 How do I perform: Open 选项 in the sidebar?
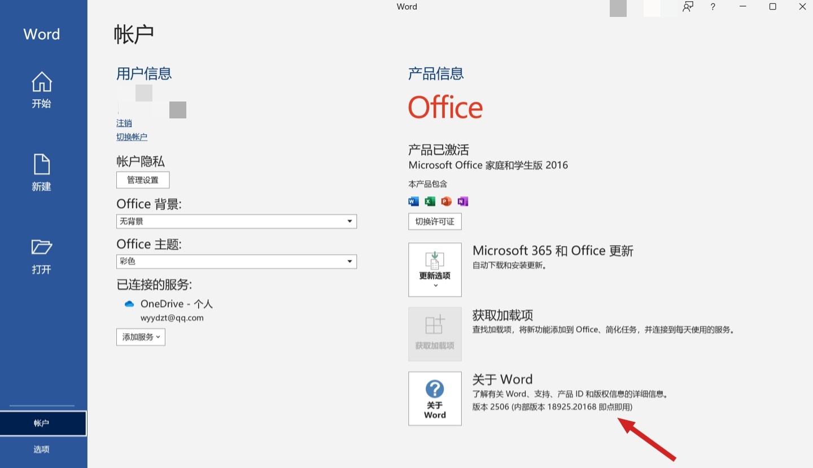[43, 449]
